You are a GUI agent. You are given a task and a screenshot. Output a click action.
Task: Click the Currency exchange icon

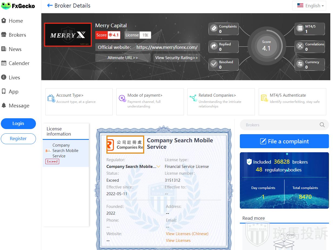coord(300,64)
